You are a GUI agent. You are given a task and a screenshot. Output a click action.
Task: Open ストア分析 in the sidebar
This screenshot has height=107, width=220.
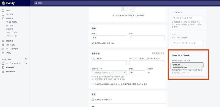pos(10,45)
